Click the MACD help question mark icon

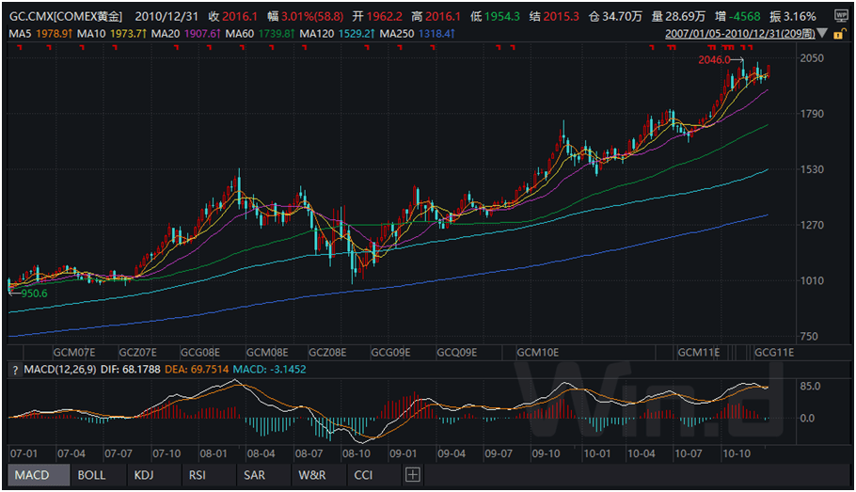coord(13,370)
